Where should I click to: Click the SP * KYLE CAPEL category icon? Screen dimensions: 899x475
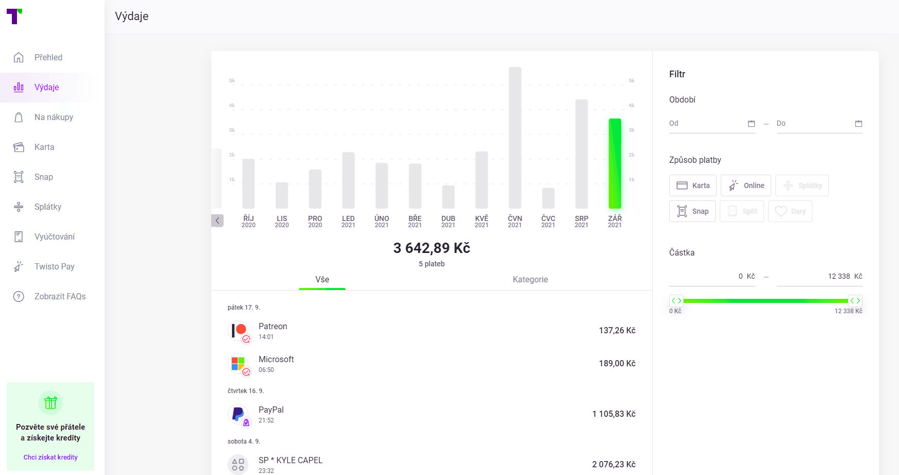pos(238,464)
